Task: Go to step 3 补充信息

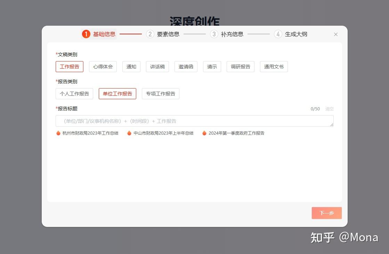Action: 227,34
